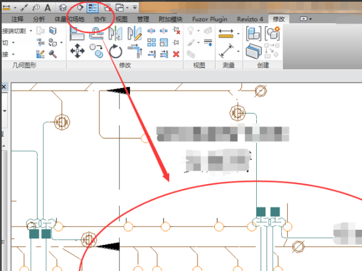Image resolution: width=362 pixels, height=271 pixels.
Task: Open the 管理 ribbon tab
Action: pyautogui.click(x=143, y=19)
